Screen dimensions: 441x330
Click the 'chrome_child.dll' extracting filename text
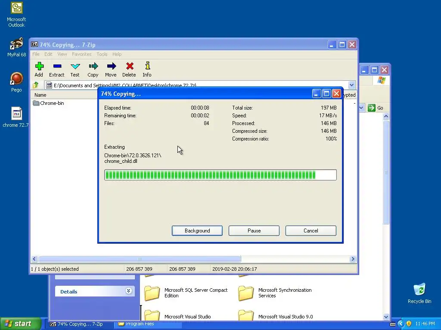point(121,161)
